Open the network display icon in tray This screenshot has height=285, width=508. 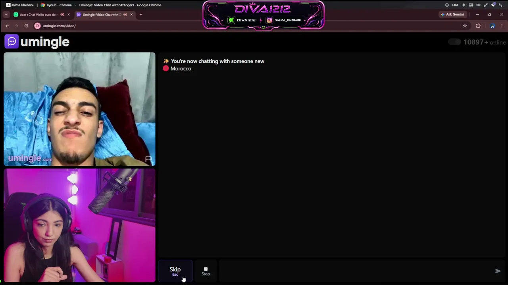tap(471, 5)
